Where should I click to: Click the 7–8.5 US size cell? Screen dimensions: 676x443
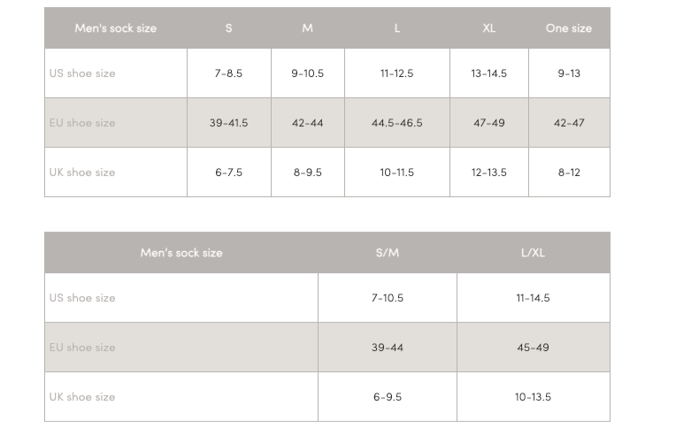tap(229, 73)
